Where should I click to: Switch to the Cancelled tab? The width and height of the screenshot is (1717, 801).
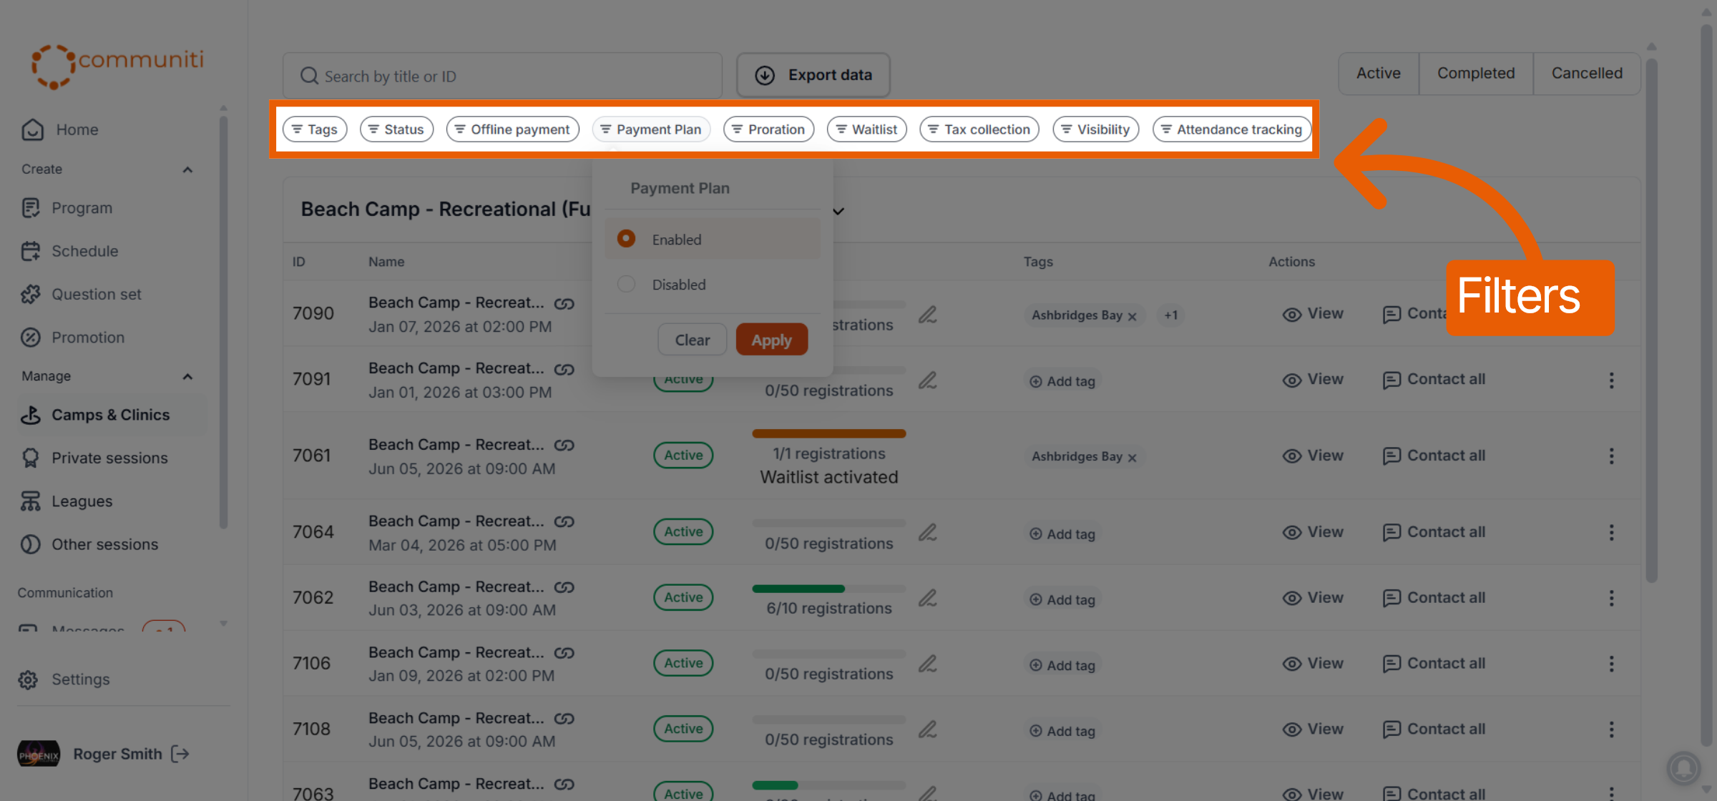pyautogui.click(x=1587, y=73)
